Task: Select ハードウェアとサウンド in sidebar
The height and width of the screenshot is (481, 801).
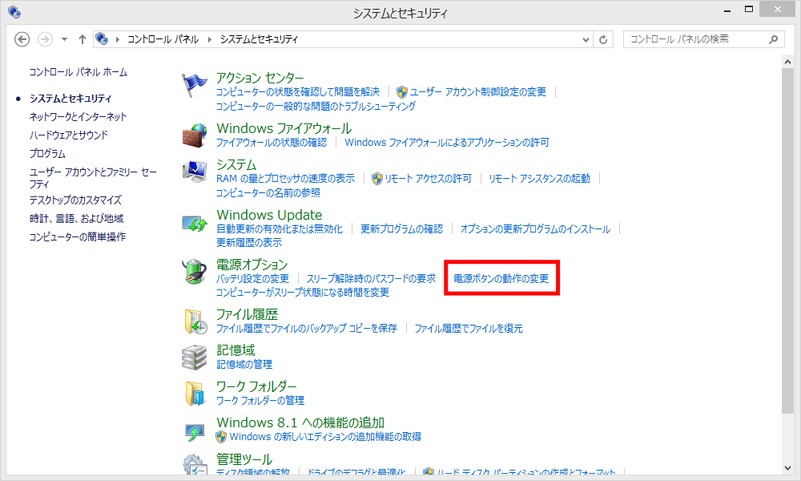Action: pyautogui.click(x=69, y=135)
